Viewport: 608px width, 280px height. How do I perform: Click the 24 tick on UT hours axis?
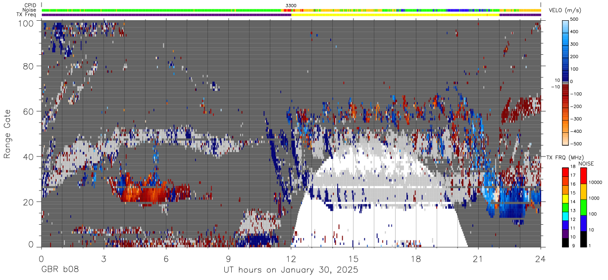point(541,258)
